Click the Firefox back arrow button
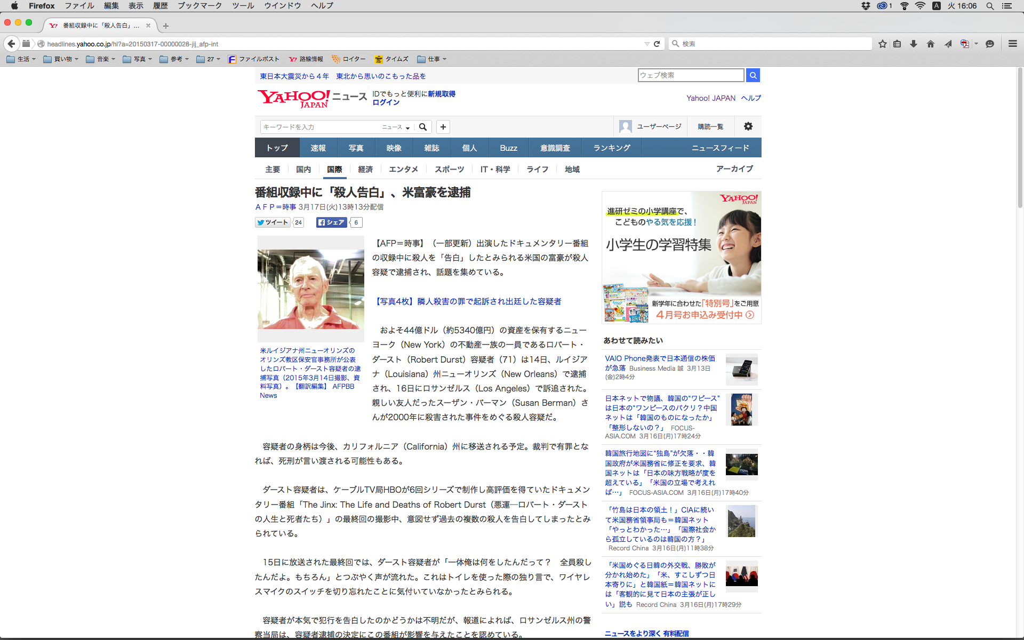 point(11,44)
